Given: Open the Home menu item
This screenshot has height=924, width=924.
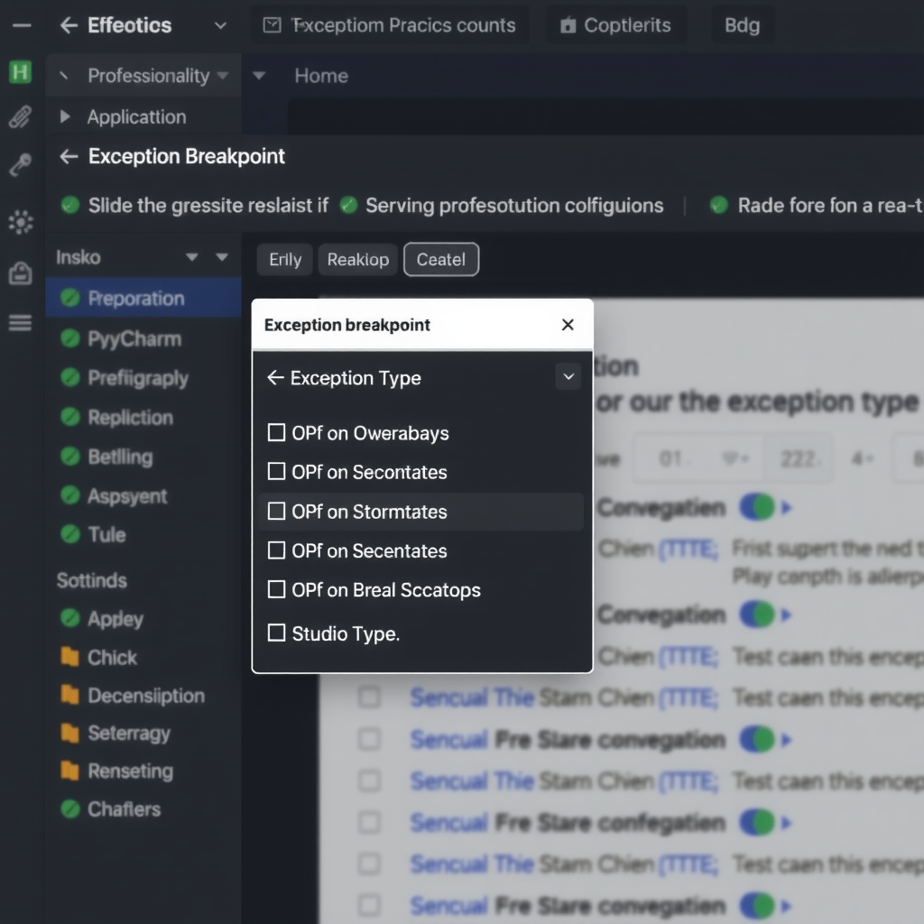Looking at the screenshot, I should pos(320,76).
